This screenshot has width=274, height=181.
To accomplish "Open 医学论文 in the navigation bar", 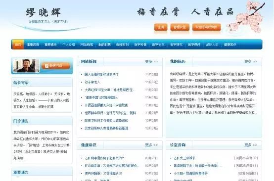I will click(158, 45).
